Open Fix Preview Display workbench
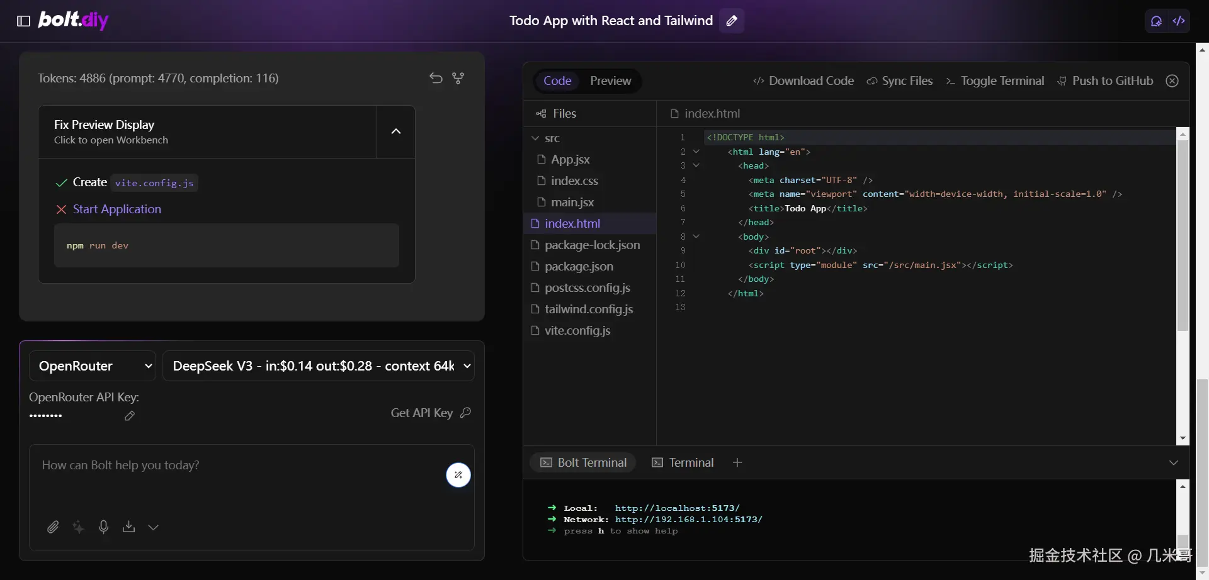 point(208,131)
